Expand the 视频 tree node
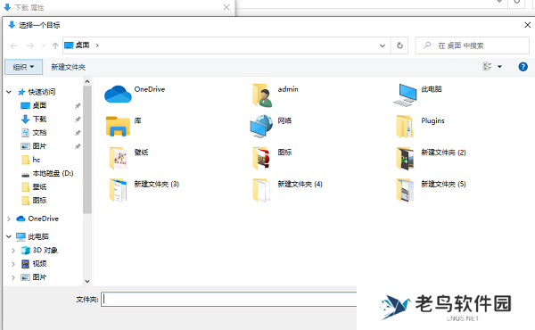This screenshot has height=330, width=535. click(x=13, y=264)
